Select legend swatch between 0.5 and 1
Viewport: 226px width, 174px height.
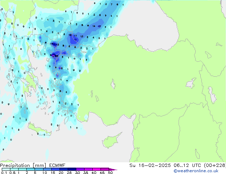14,169
